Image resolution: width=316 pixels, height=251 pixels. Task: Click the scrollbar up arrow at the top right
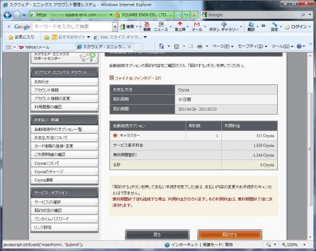click(310, 55)
